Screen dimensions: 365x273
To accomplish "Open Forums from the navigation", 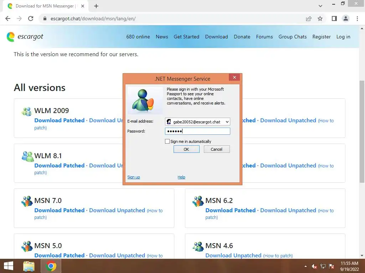I will pos(264,37).
